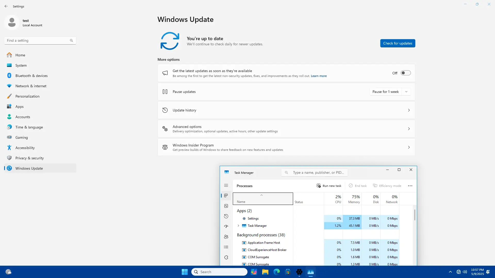Click Check for updates button
This screenshot has width=495, height=278.
tap(398, 43)
